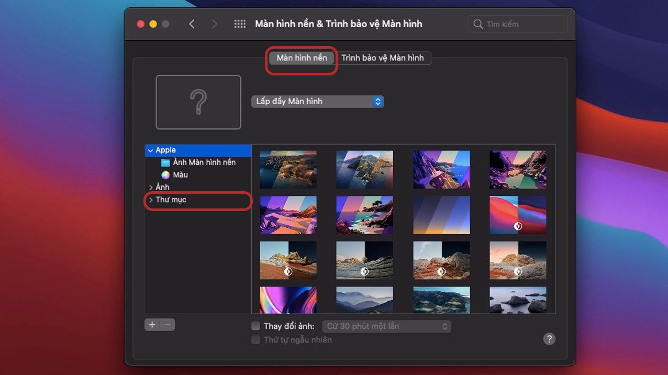Viewport: 668px width, 375px height.
Task: Switch to the Trình bảo vệ Màn hình tab
Action: tap(384, 58)
